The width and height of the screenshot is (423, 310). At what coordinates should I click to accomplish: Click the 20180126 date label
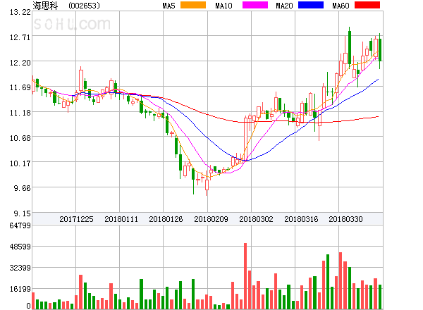coord(166,219)
